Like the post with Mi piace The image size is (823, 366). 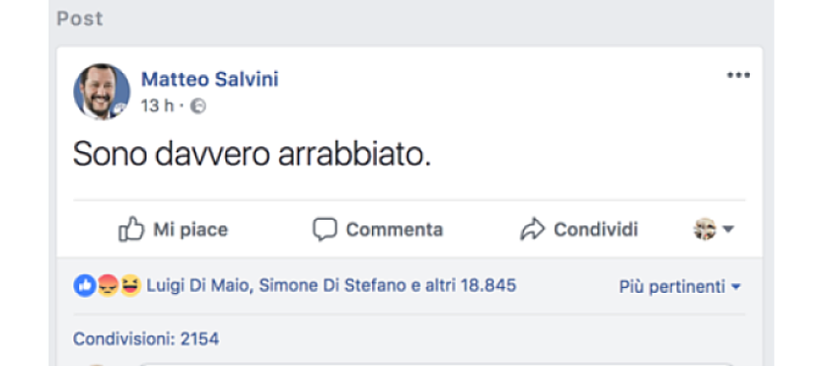173,229
